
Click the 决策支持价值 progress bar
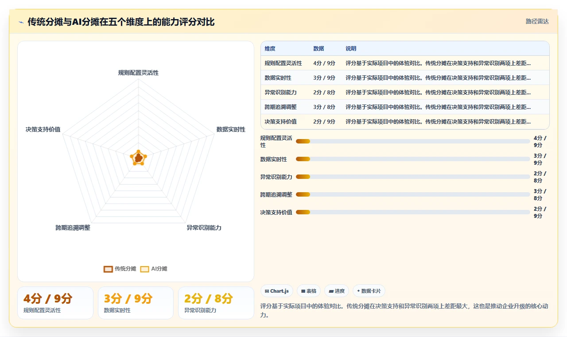(413, 212)
